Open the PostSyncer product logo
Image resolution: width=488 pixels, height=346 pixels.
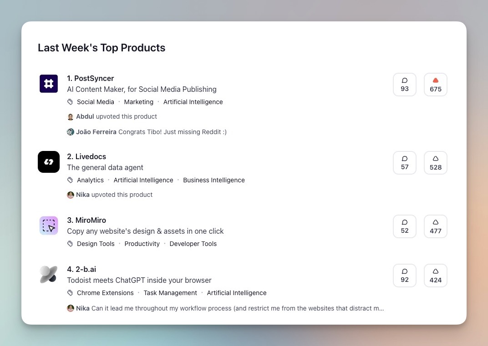(x=49, y=84)
